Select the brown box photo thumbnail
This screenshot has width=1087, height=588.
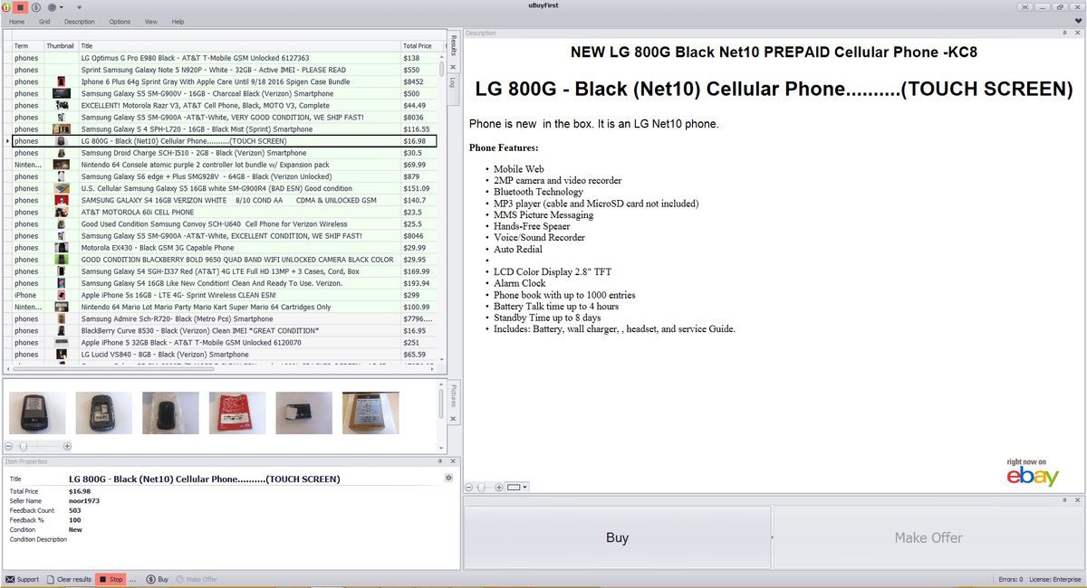(x=370, y=413)
